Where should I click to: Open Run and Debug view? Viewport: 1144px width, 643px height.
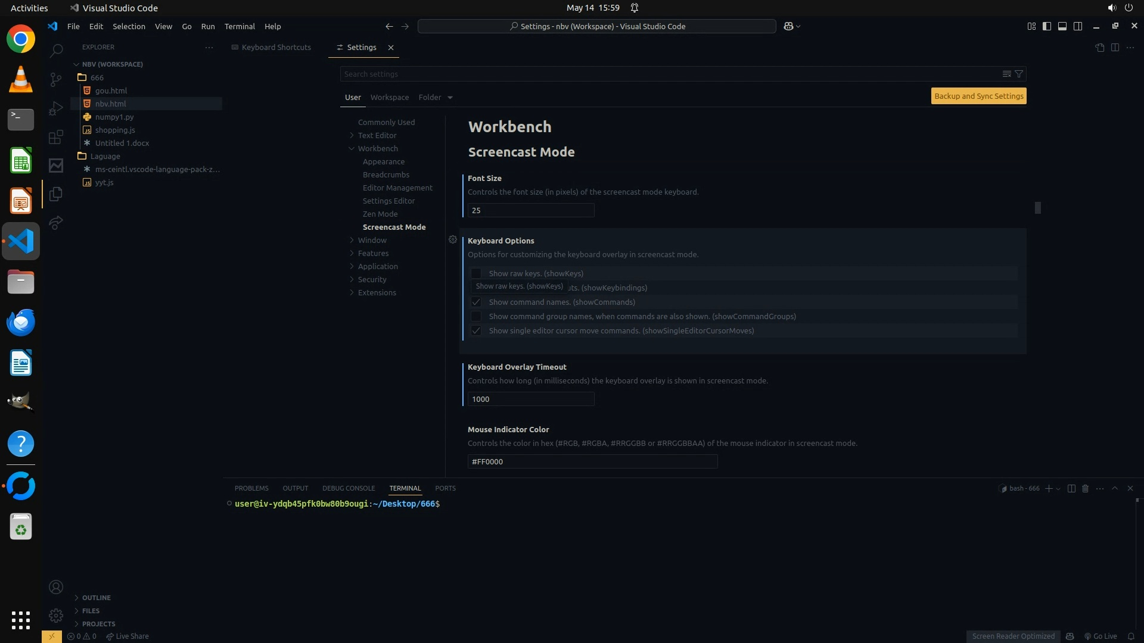tap(56, 108)
